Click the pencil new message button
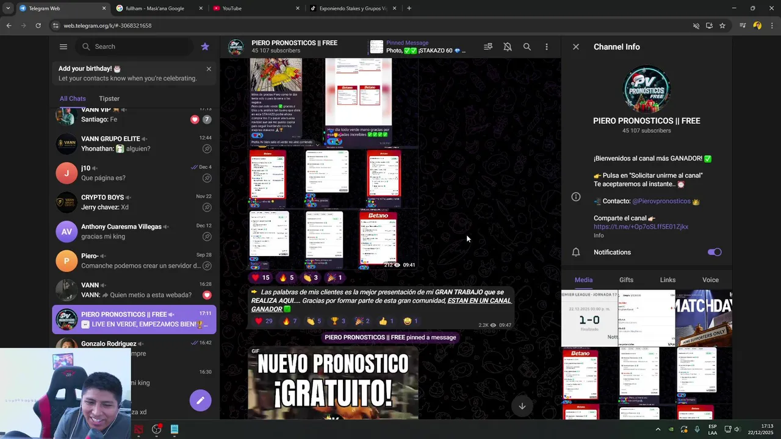 coord(200,401)
